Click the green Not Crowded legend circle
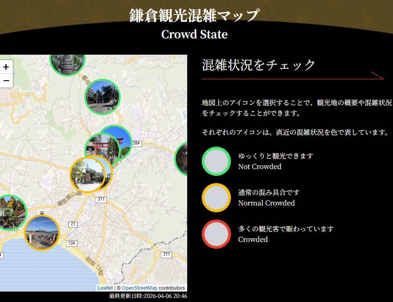Screen dimensions: 393x302 (x=216, y=161)
